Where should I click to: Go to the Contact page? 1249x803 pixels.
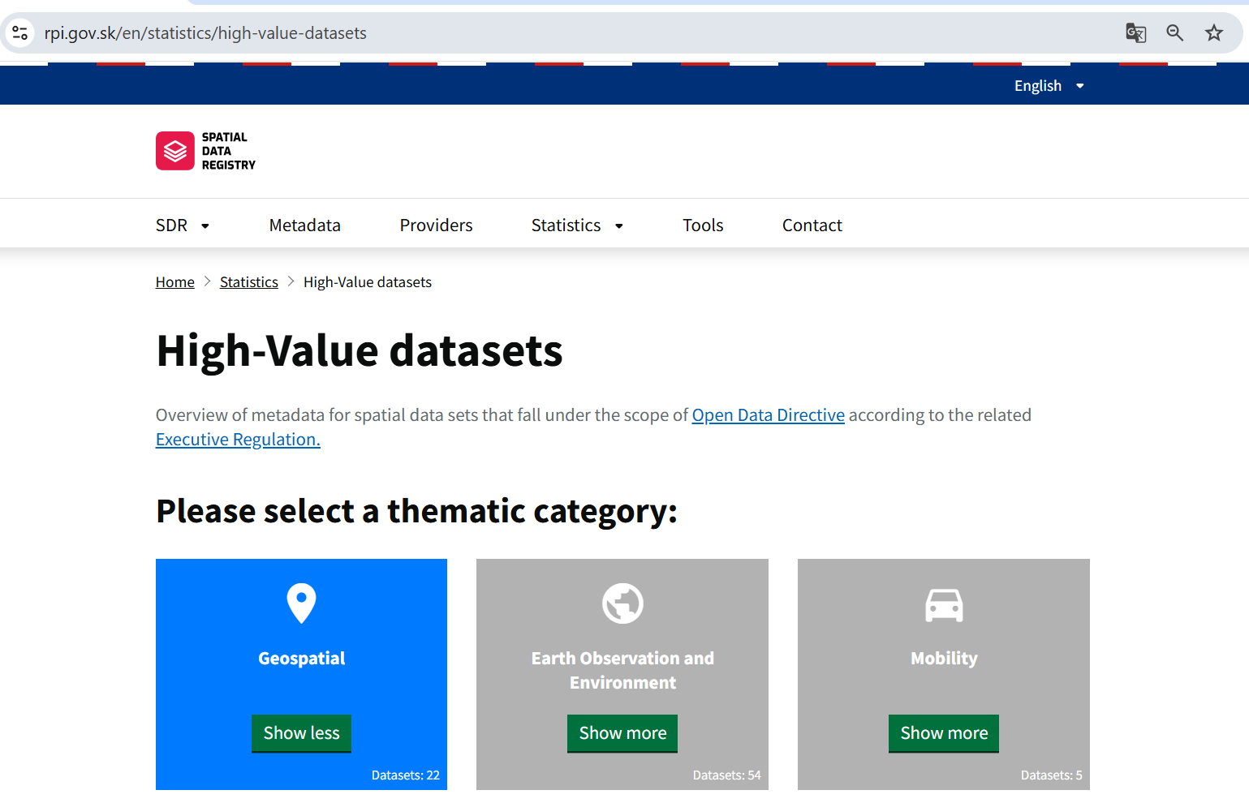pyautogui.click(x=812, y=225)
